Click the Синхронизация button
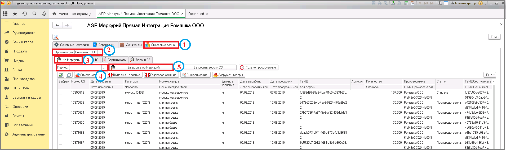 point(196,75)
